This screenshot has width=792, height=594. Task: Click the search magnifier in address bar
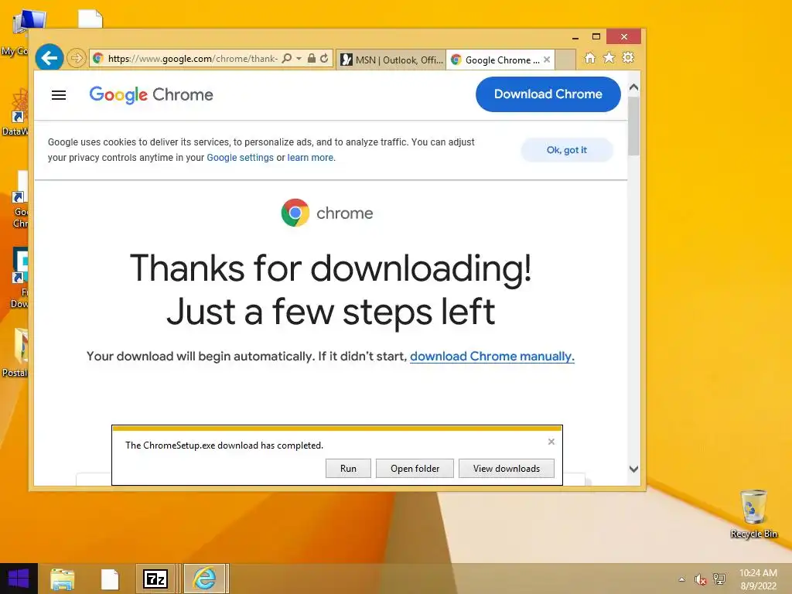[x=286, y=59]
